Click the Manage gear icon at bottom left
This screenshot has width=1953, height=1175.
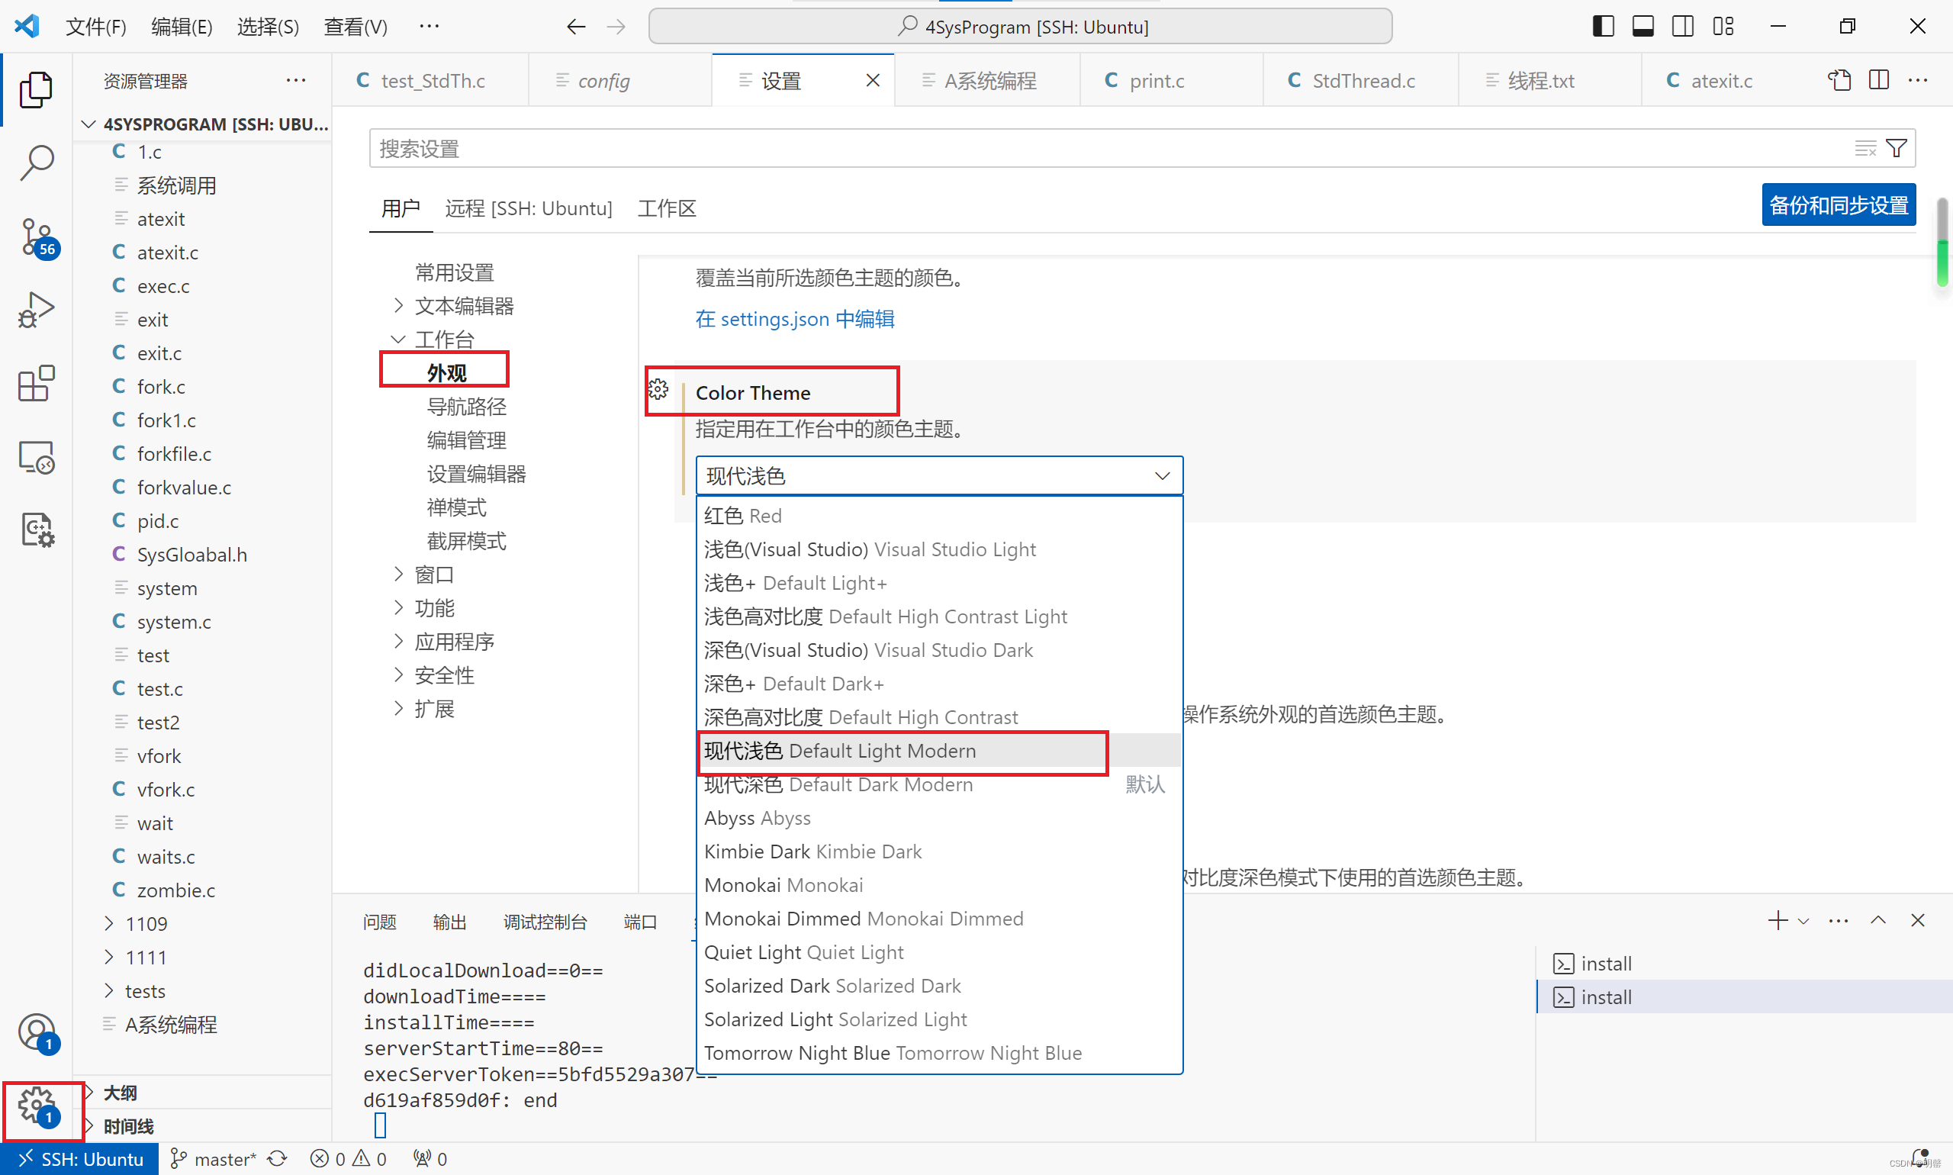(37, 1106)
